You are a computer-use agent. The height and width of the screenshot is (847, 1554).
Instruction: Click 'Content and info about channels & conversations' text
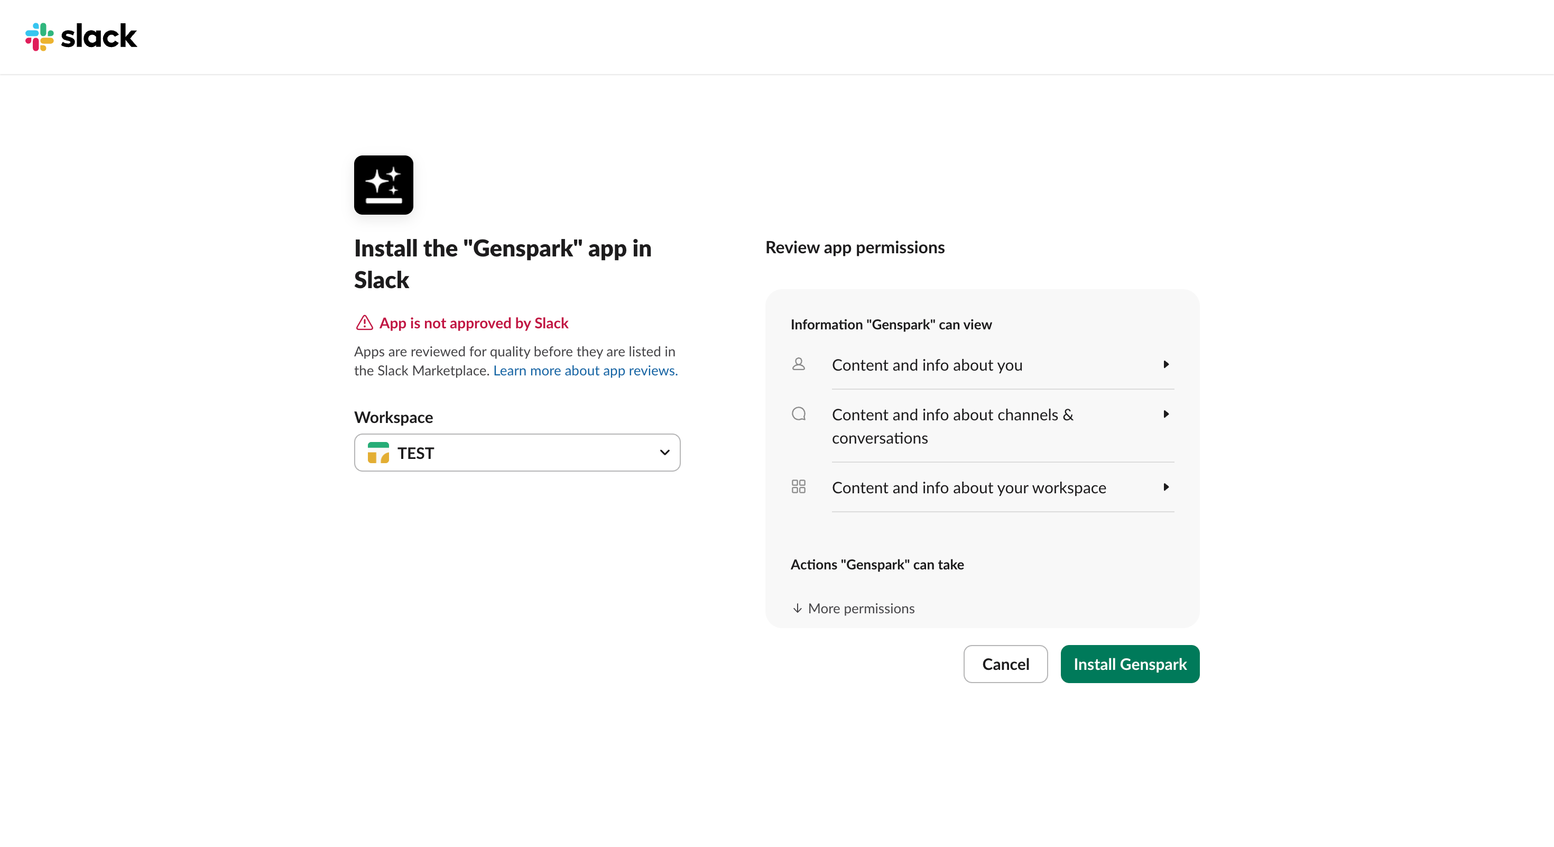(x=952, y=426)
